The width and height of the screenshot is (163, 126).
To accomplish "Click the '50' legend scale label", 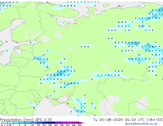I will [x=79, y=125].
